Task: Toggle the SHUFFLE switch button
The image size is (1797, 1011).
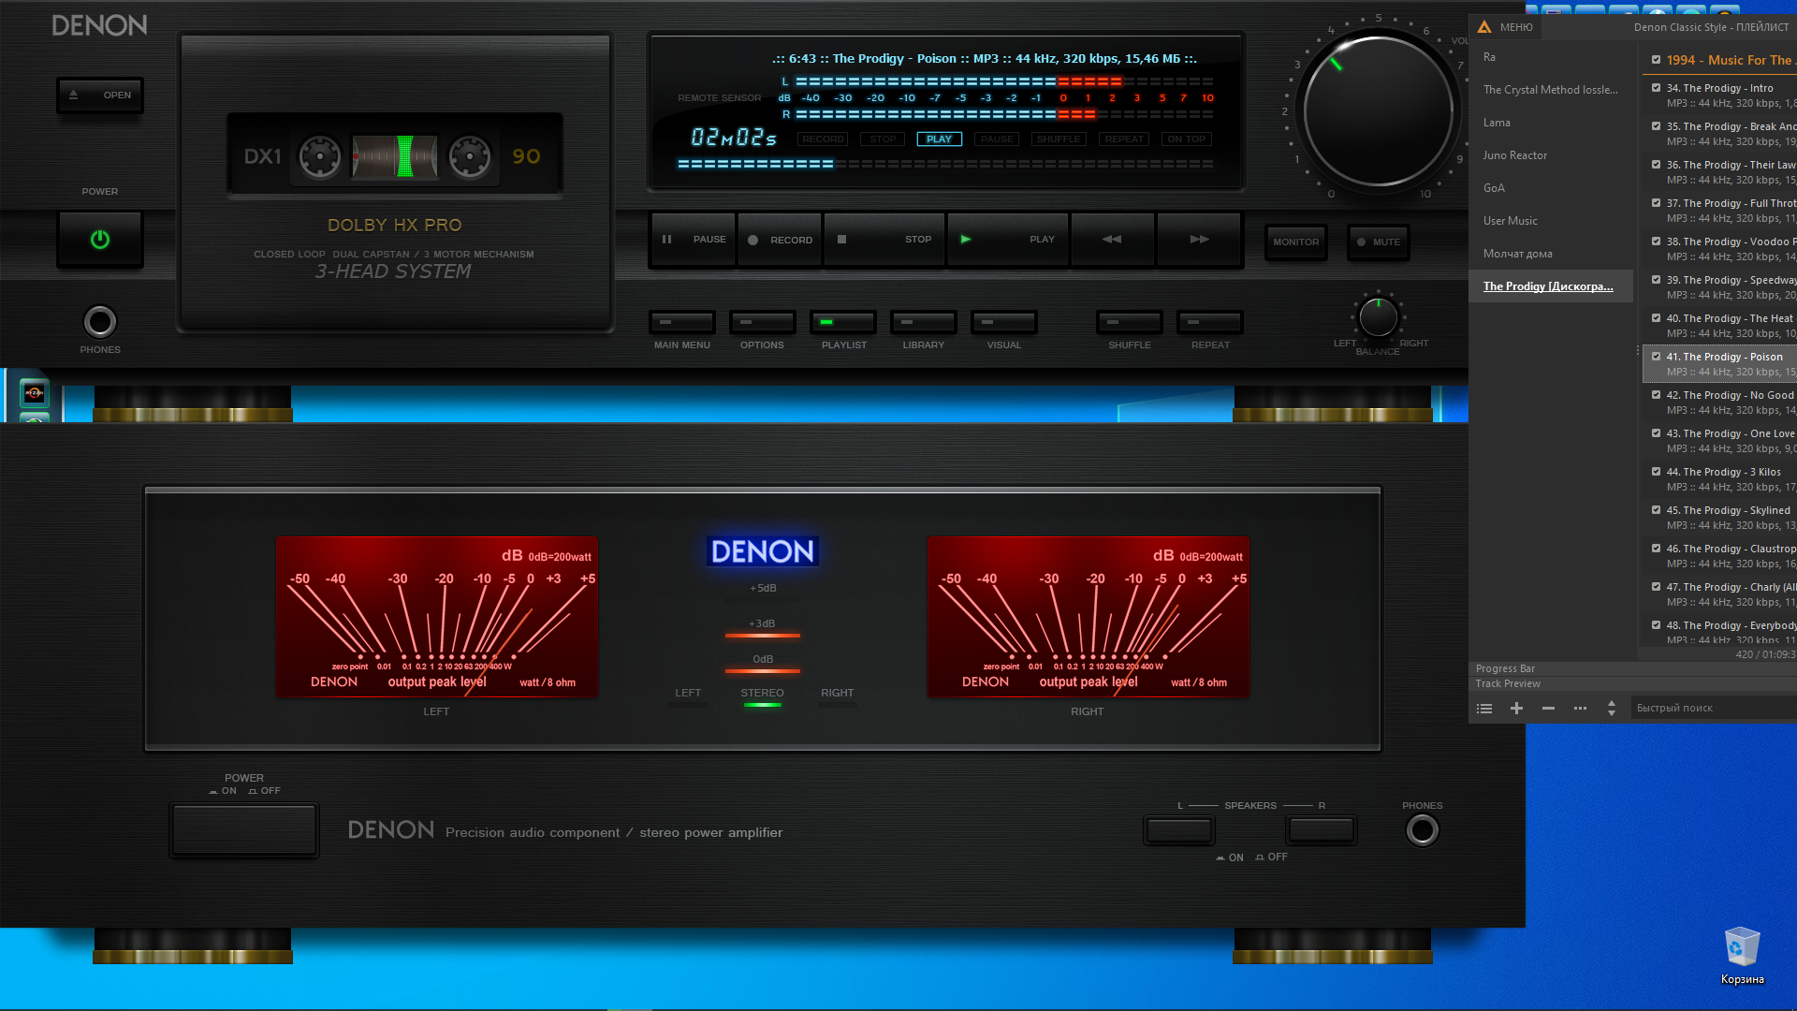Action: pos(1130,322)
